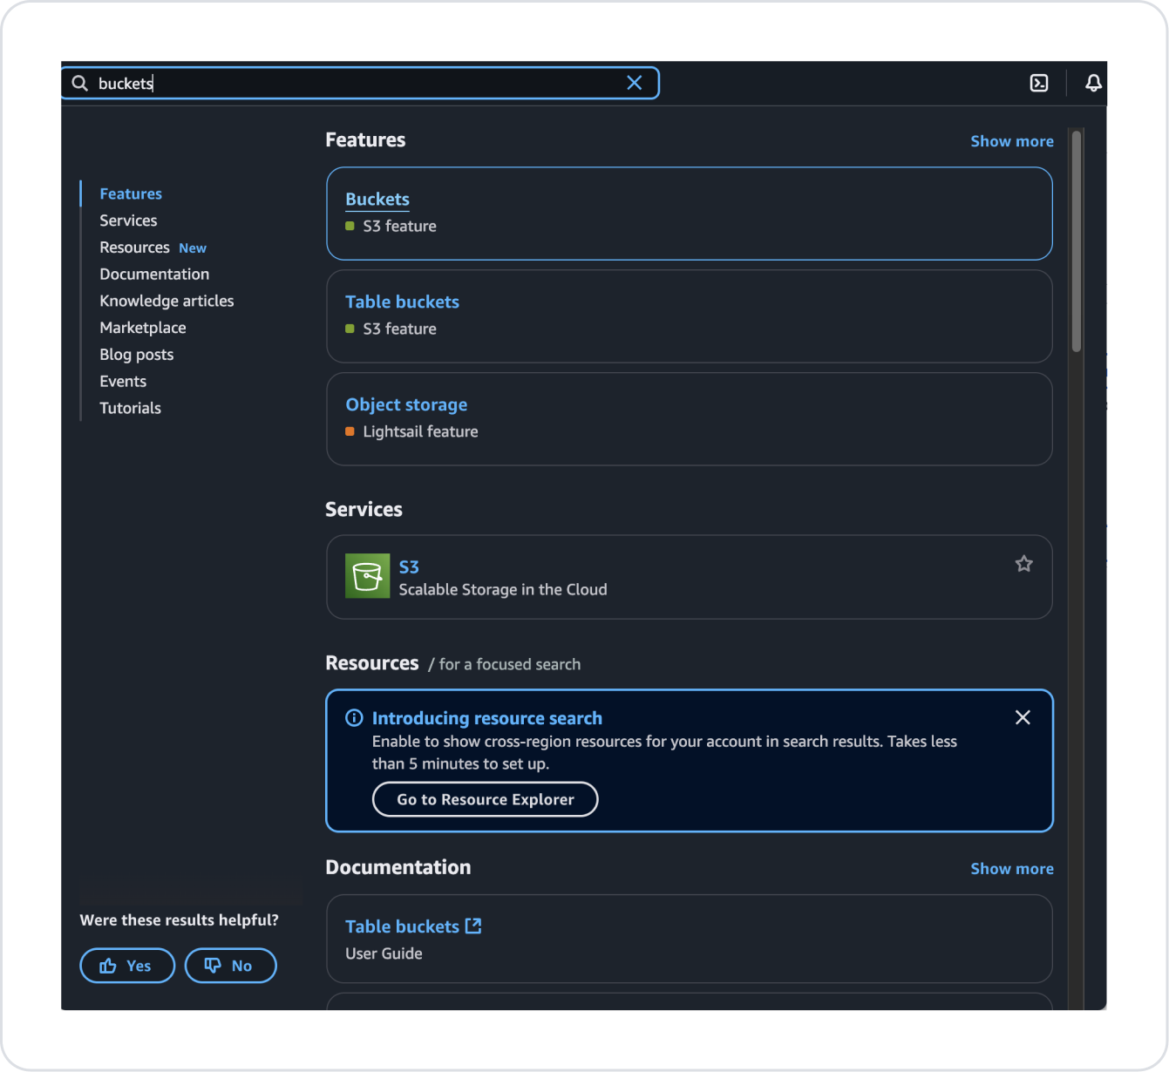Show more Documentation results

pos(1012,869)
